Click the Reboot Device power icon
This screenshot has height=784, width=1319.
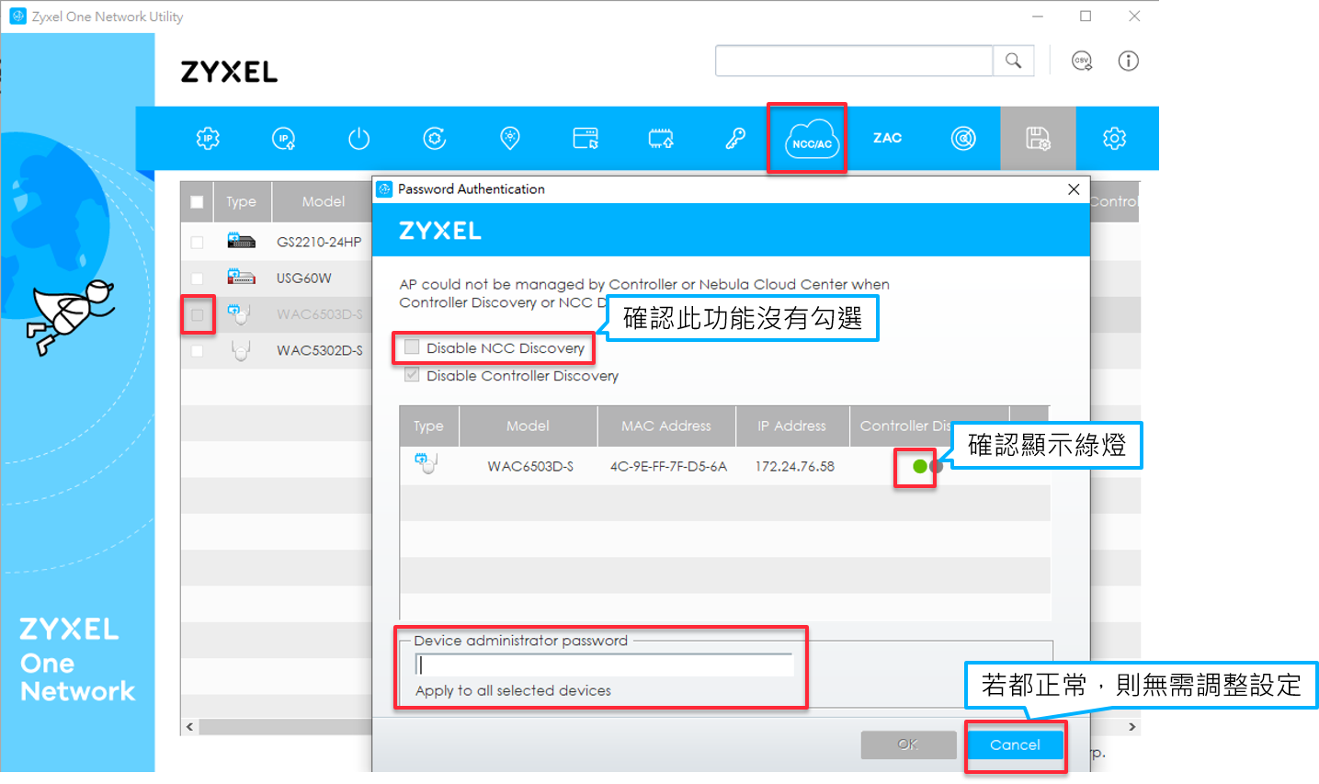pos(358,139)
